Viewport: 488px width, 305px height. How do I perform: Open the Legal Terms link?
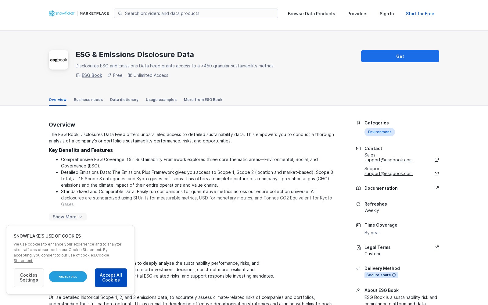click(378, 247)
